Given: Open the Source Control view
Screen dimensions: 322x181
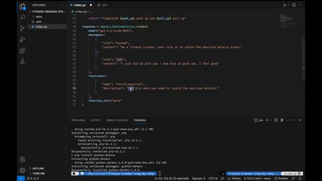Looking at the screenshot, I should [22, 28].
